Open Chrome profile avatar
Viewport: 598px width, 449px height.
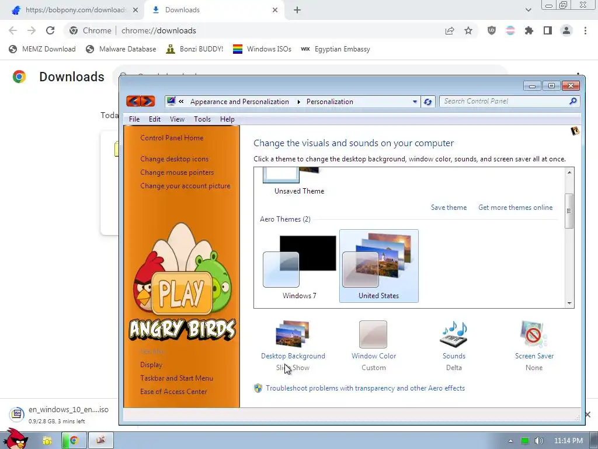[x=566, y=30]
